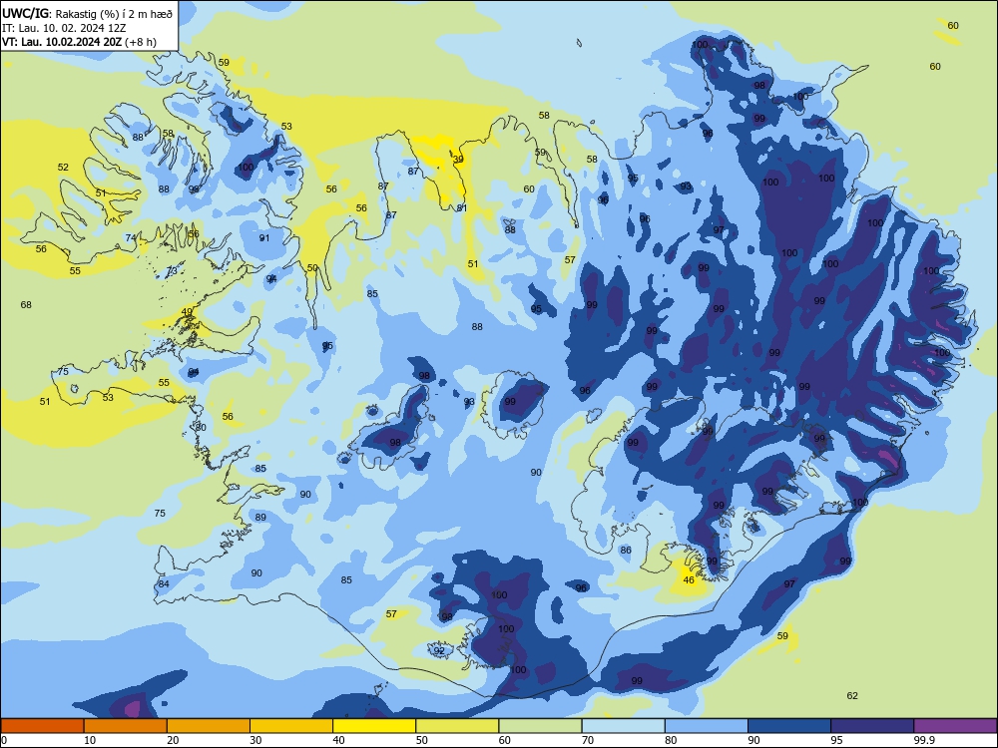Click the map value '62' in the southeast corner

[852, 696]
